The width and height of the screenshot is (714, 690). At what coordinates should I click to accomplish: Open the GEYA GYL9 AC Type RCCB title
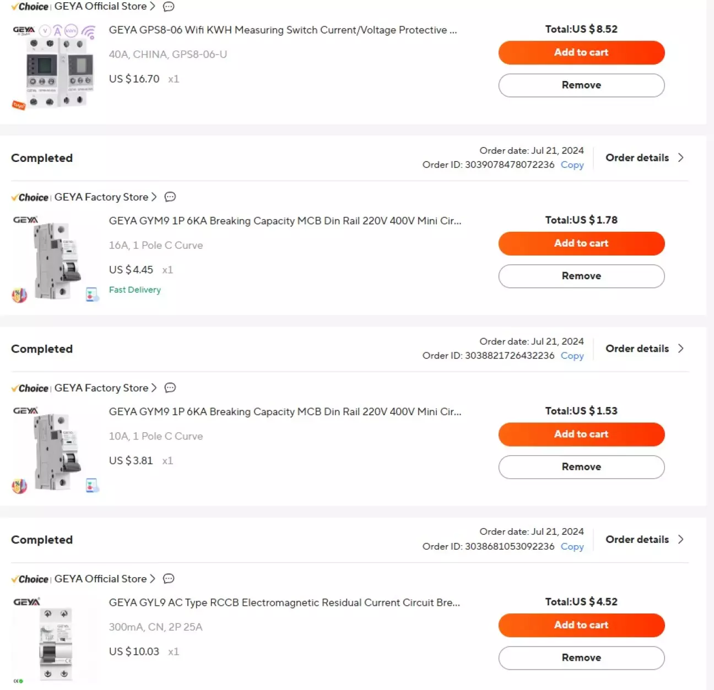click(284, 603)
